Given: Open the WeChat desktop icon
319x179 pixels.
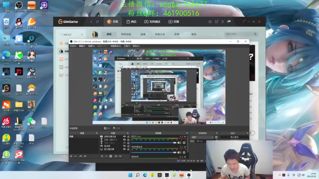Looking at the screenshot, I should point(32,123).
